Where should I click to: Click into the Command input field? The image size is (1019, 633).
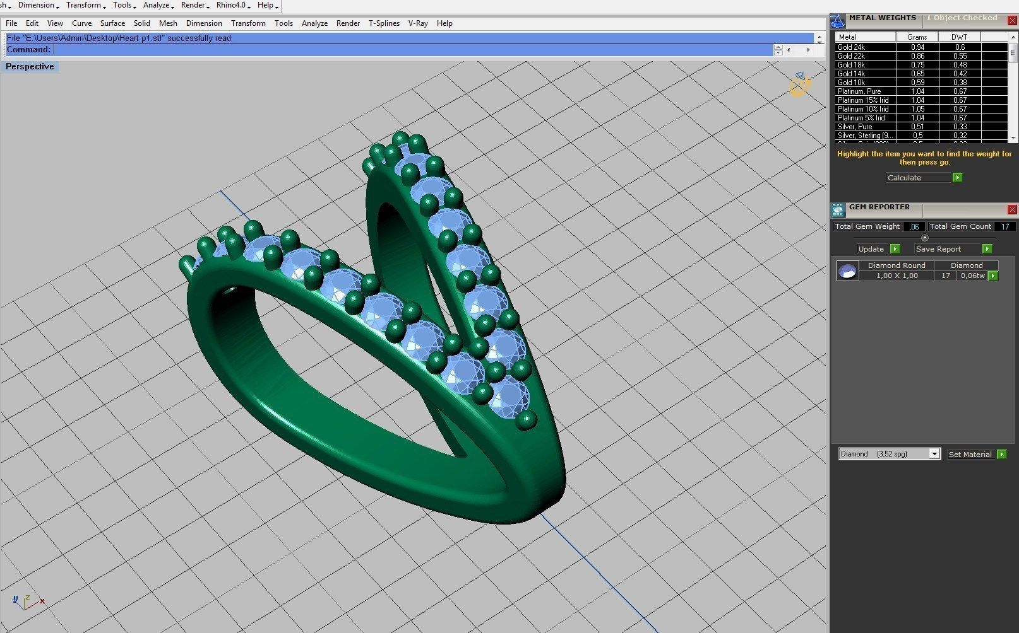click(x=413, y=49)
